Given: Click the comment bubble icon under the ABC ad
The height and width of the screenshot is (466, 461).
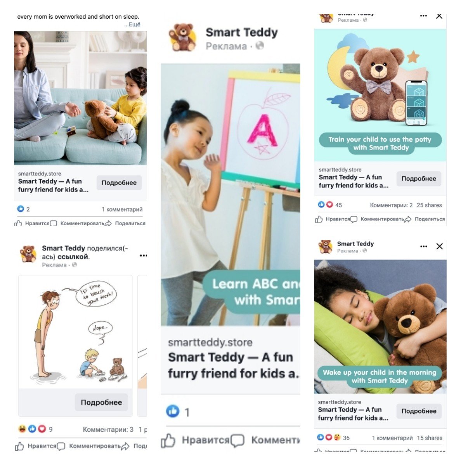Looking at the screenshot, I should click(x=237, y=441).
